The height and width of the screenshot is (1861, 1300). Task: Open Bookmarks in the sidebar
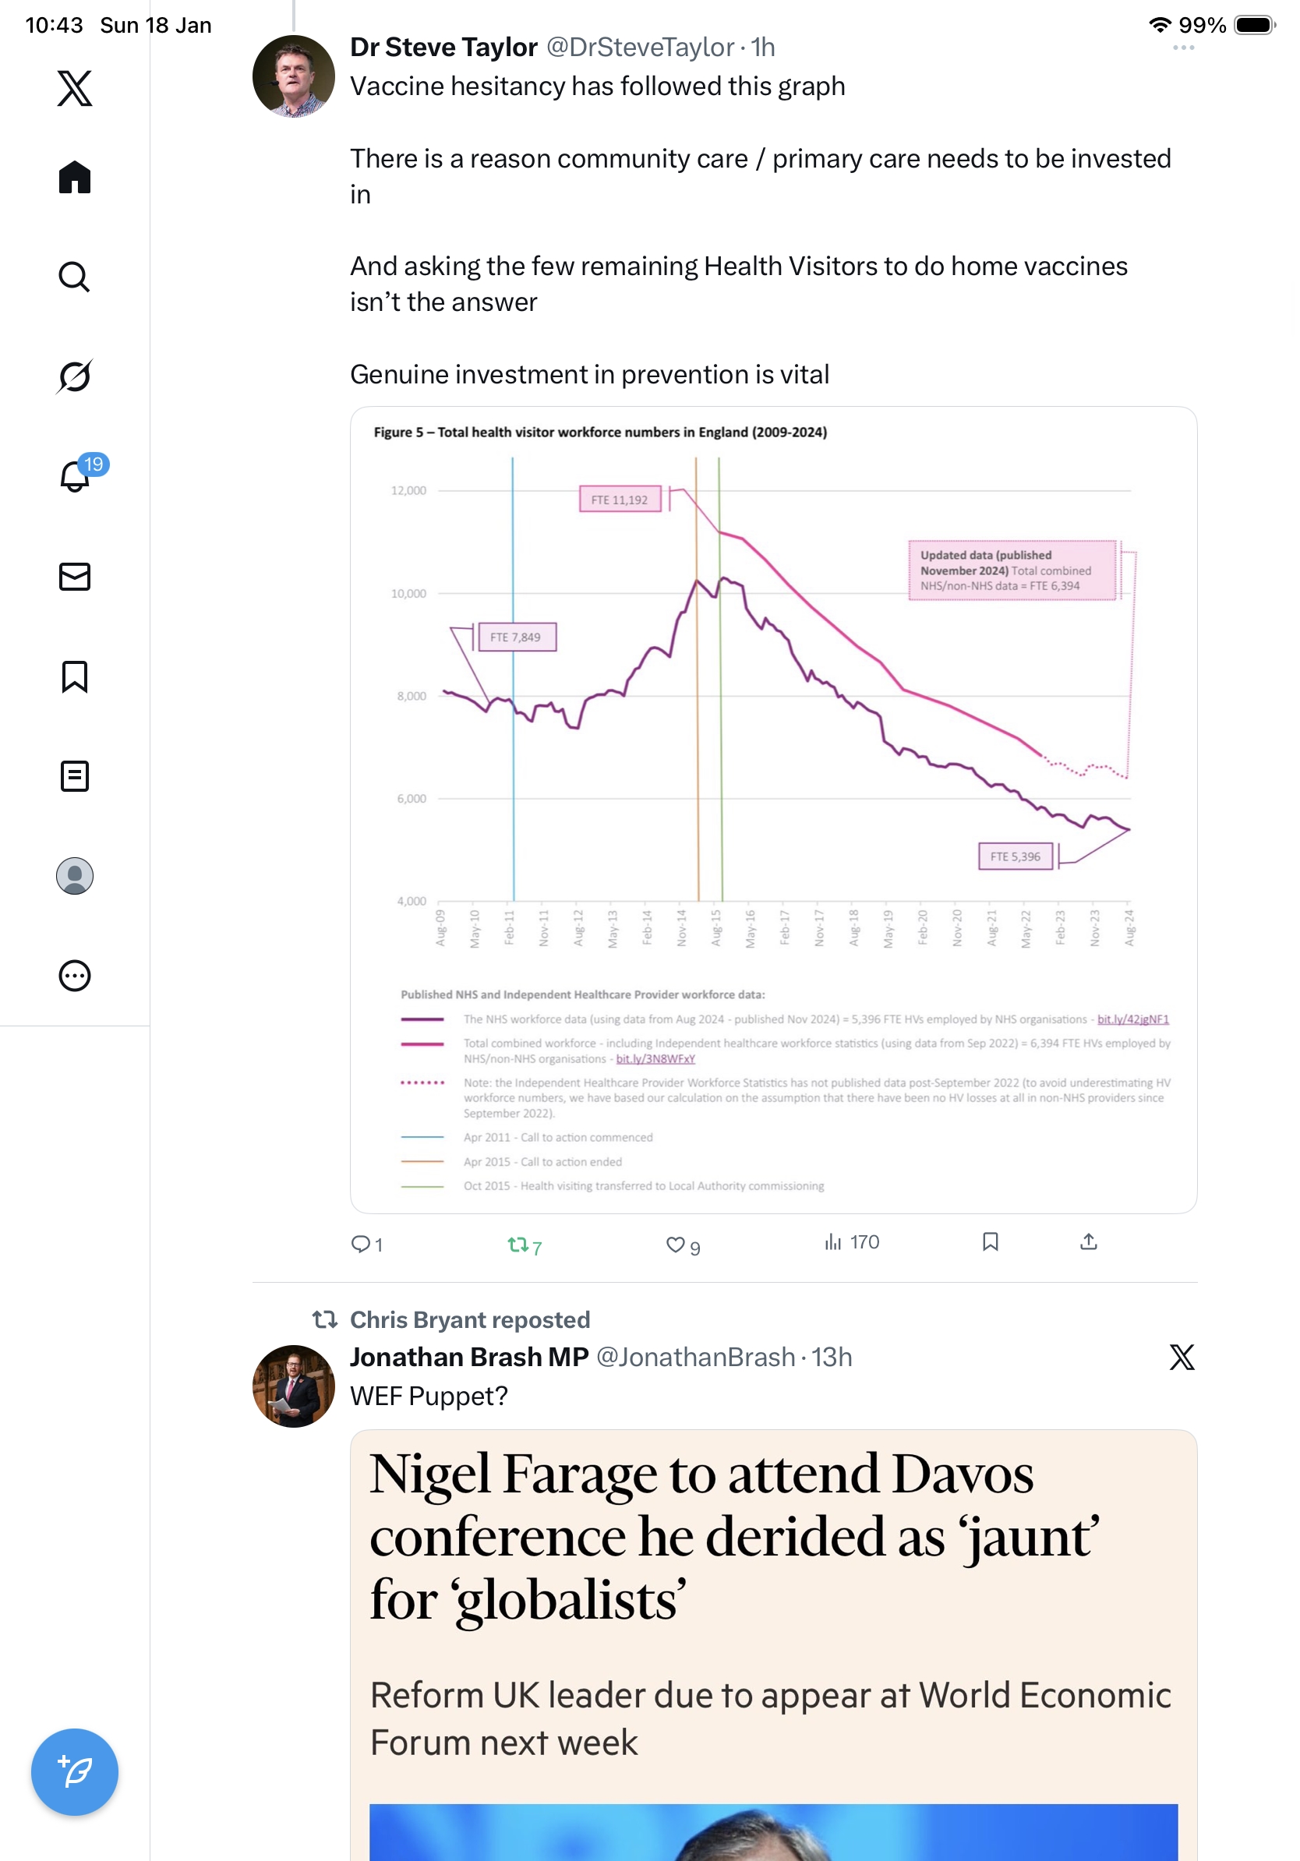[x=75, y=676]
